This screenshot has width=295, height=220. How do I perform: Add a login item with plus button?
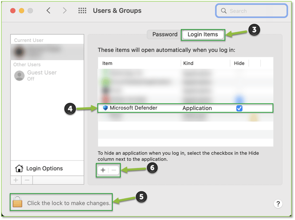[103, 170]
